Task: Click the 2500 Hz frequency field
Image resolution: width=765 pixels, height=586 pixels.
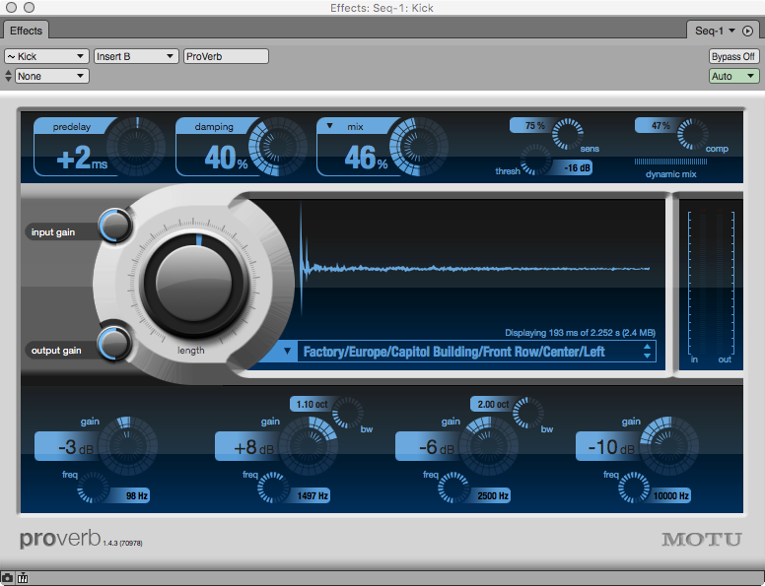Action: [492, 495]
